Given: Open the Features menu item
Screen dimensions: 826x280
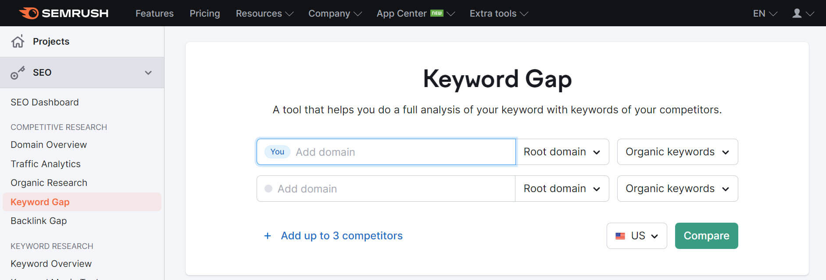Looking at the screenshot, I should point(154,14).
